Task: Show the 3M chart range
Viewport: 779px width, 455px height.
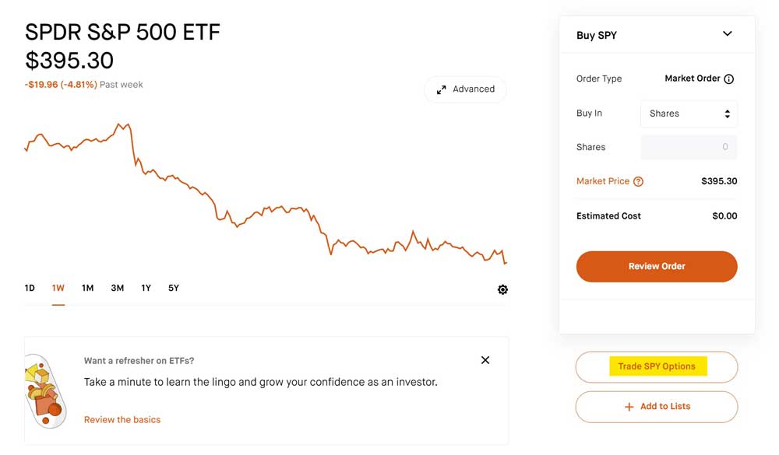Action: pos(118,288)
